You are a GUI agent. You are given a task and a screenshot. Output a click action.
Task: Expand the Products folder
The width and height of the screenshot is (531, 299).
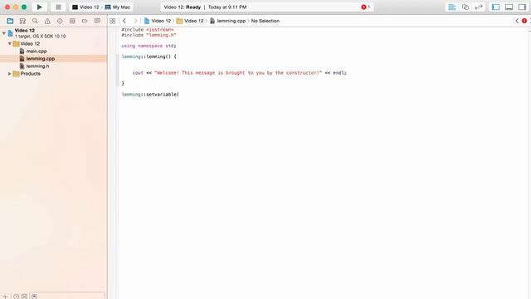10,74
